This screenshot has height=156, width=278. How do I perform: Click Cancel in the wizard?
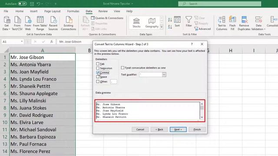point(140,130)
